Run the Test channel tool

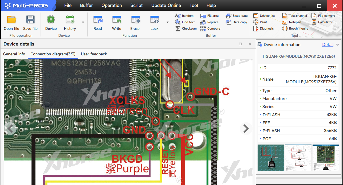[295, 16]
